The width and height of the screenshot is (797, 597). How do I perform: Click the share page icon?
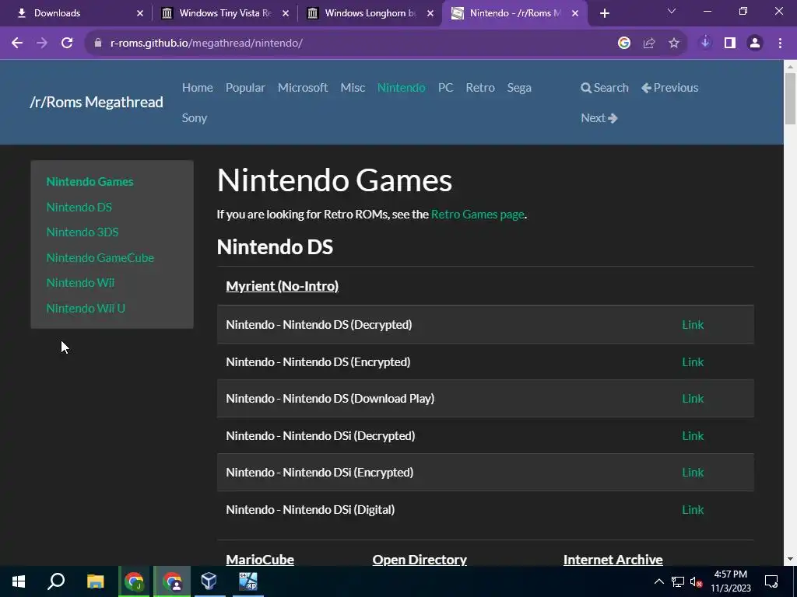pos(649,44)
